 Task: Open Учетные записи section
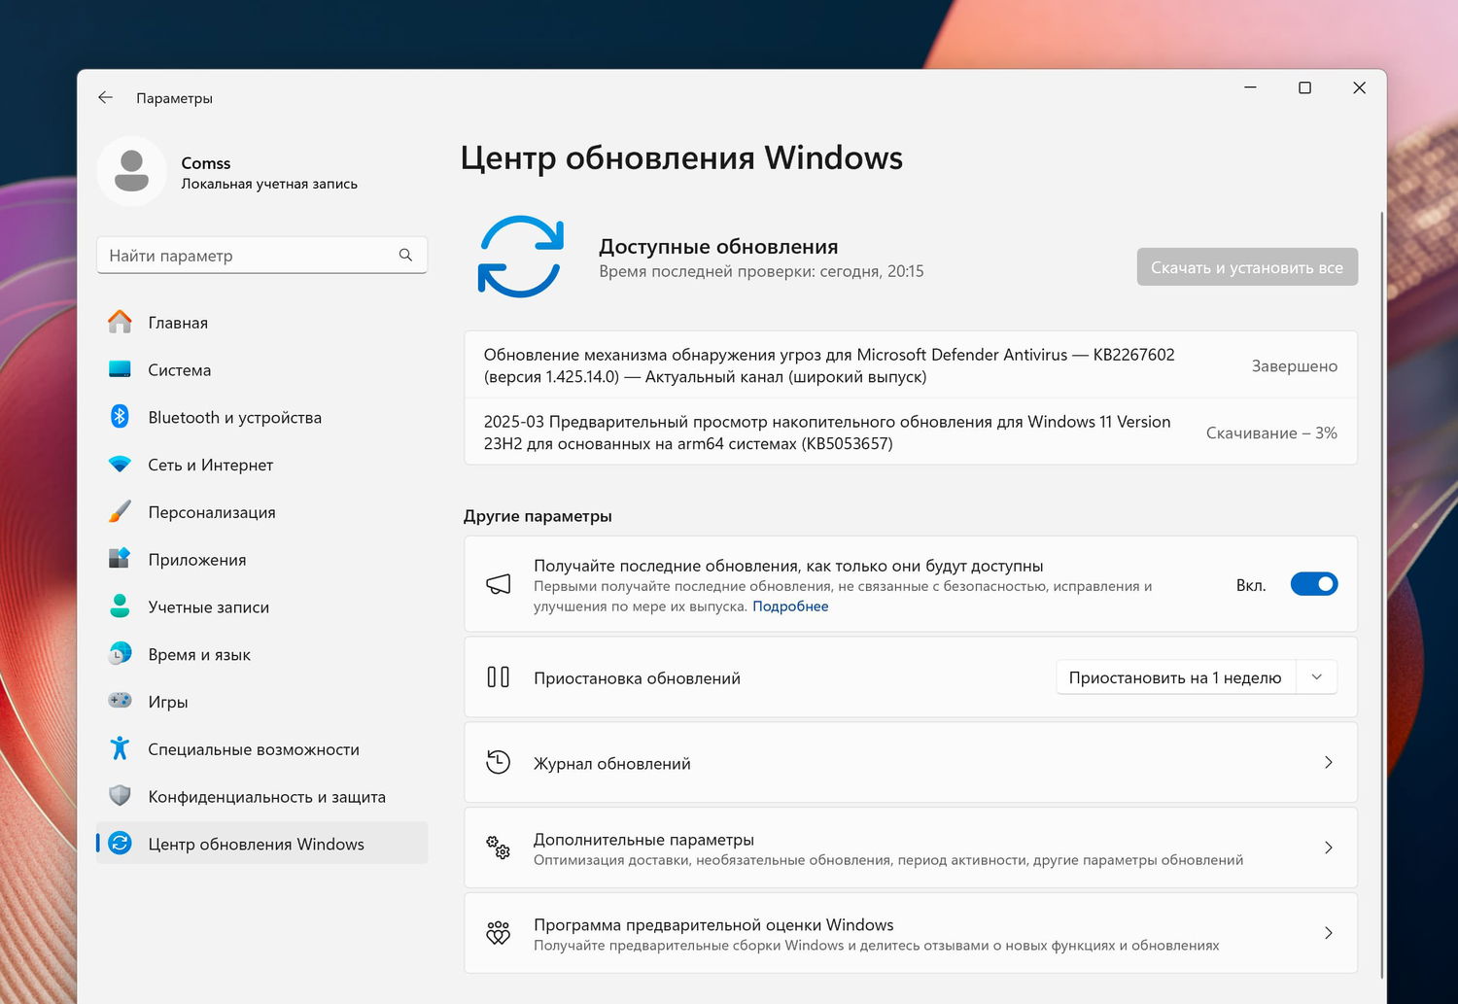point(262,607)
